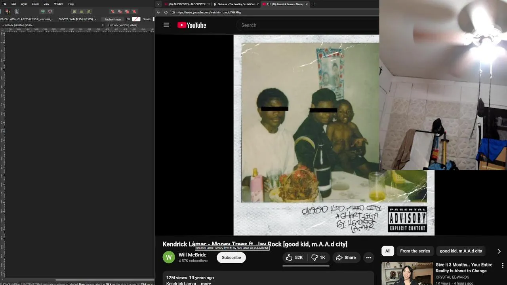The height and width of the screenshot is (285, 507).
Task: Click the export persona icon in toolbar
Action: pos(17,11)
